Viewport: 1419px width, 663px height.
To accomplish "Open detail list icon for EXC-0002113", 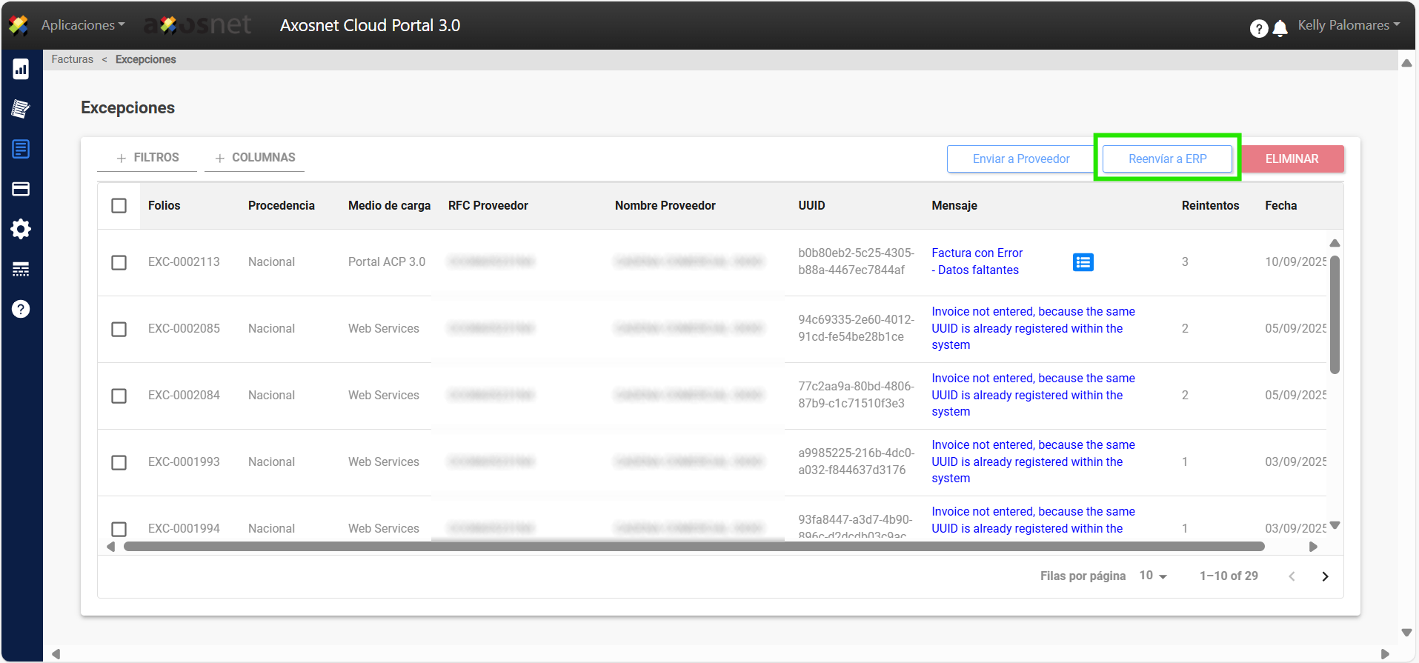I will (1083, 262).
